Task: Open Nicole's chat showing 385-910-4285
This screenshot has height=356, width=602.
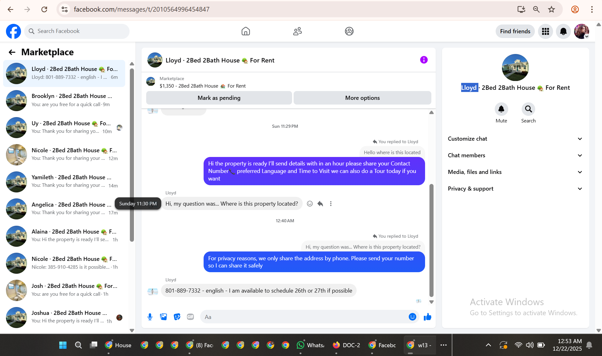Action: coord(64,263)
